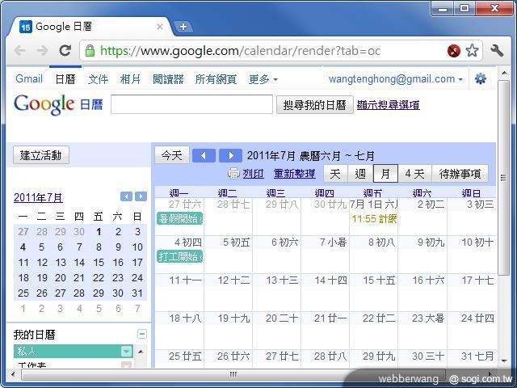
Task: Switch to the 4 天 view
Action: tap(414, 174)
